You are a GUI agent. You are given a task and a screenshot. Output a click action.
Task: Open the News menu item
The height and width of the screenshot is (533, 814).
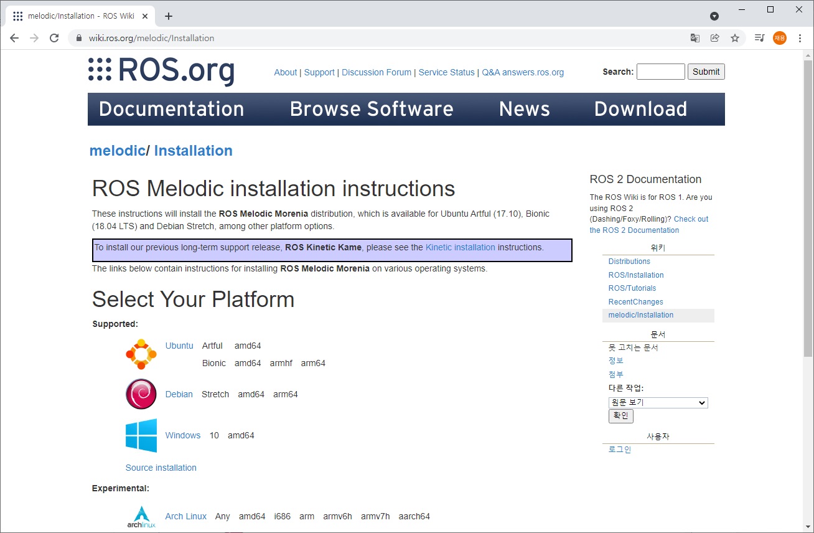coord(525,109)
